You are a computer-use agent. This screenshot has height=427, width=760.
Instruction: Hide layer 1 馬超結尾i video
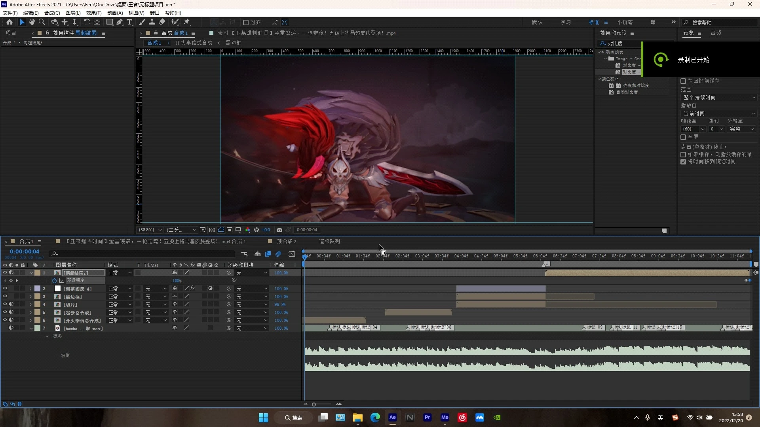5,272
